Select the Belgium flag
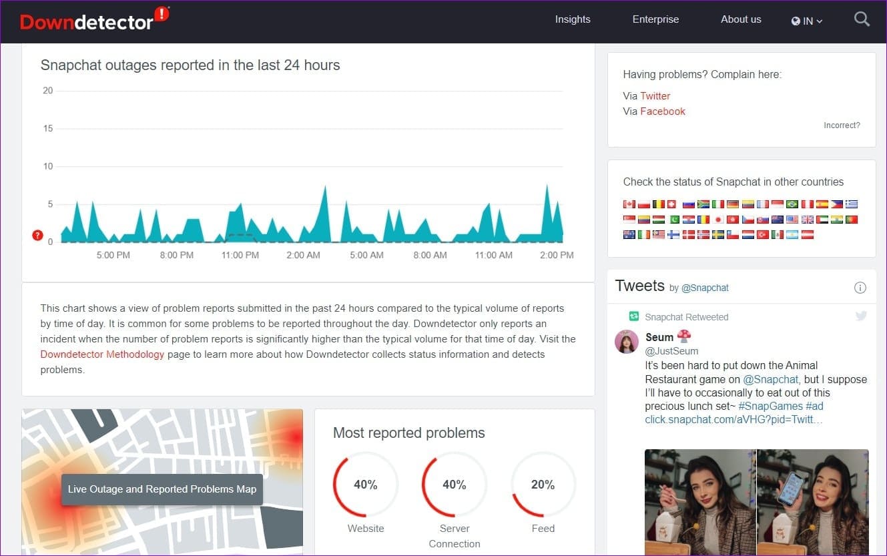 point(659,204)
